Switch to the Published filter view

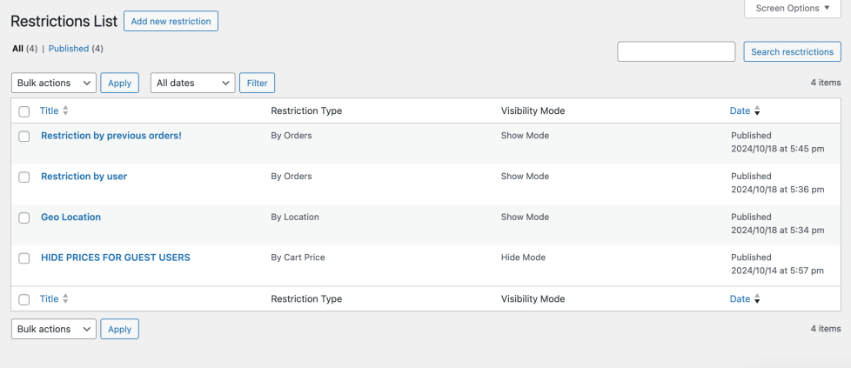tap(69, 49)
